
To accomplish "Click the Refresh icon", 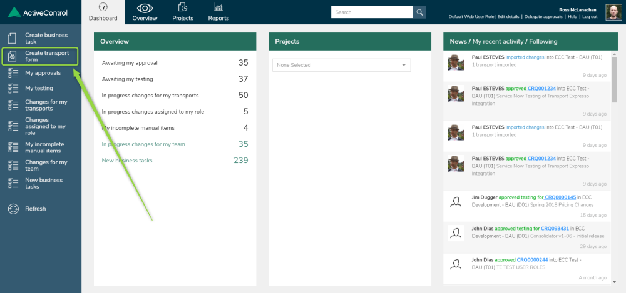I will [13, 209].
